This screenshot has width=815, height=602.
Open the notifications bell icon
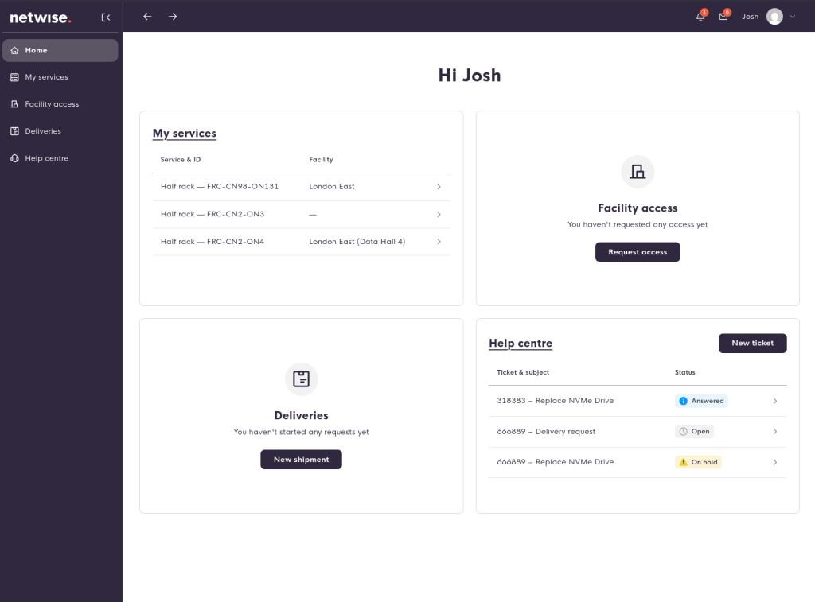700,17
